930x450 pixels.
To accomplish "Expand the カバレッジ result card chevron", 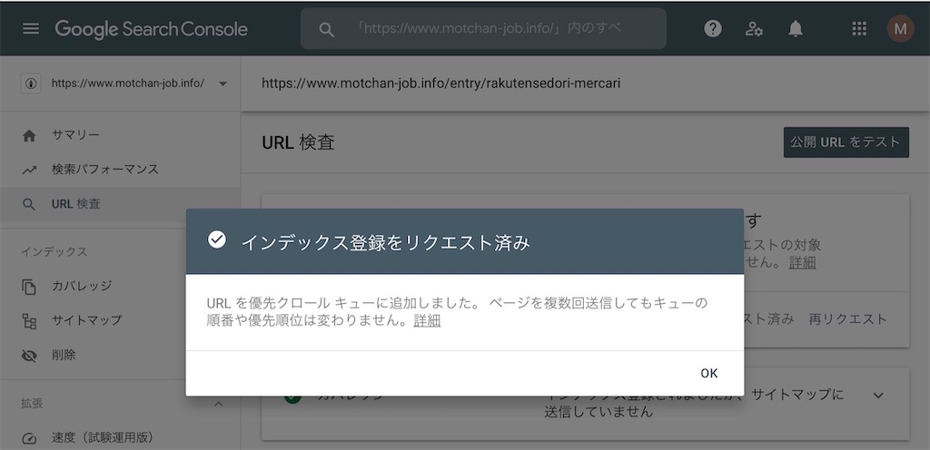I will click(x=878, y=396).
